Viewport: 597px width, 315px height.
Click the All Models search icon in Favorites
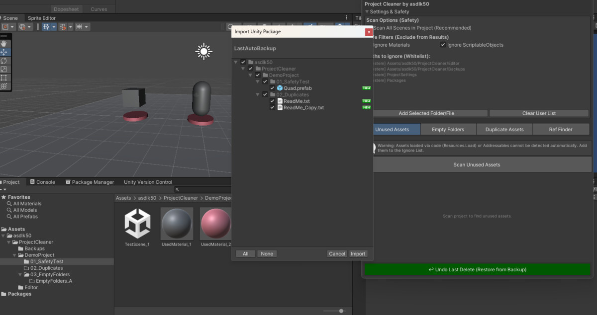(9, 210)
